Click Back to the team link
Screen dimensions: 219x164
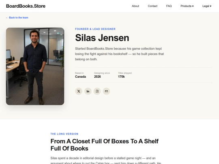[x=17, y=17]
